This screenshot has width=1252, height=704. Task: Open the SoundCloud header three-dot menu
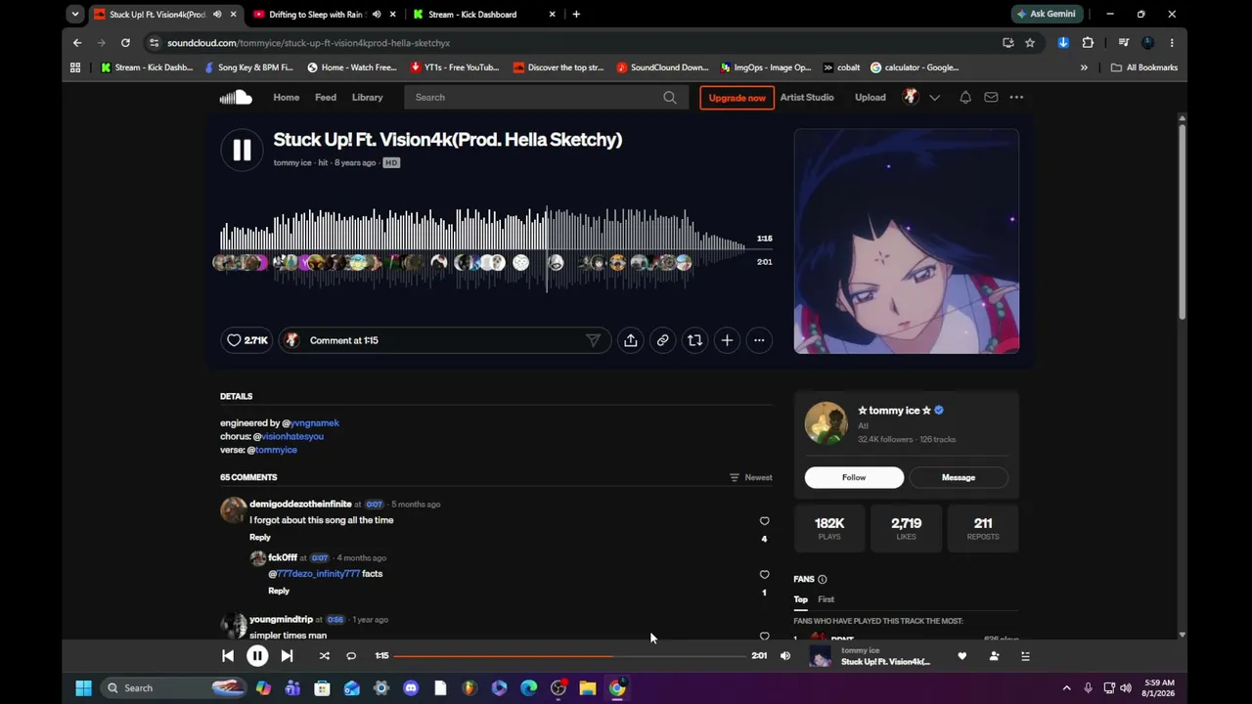(x=1016, y=97)
